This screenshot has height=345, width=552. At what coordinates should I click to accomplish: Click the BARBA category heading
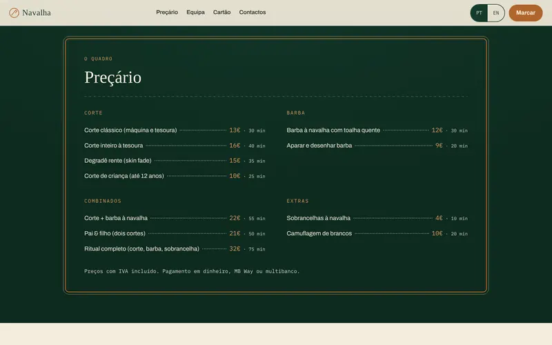296,113
